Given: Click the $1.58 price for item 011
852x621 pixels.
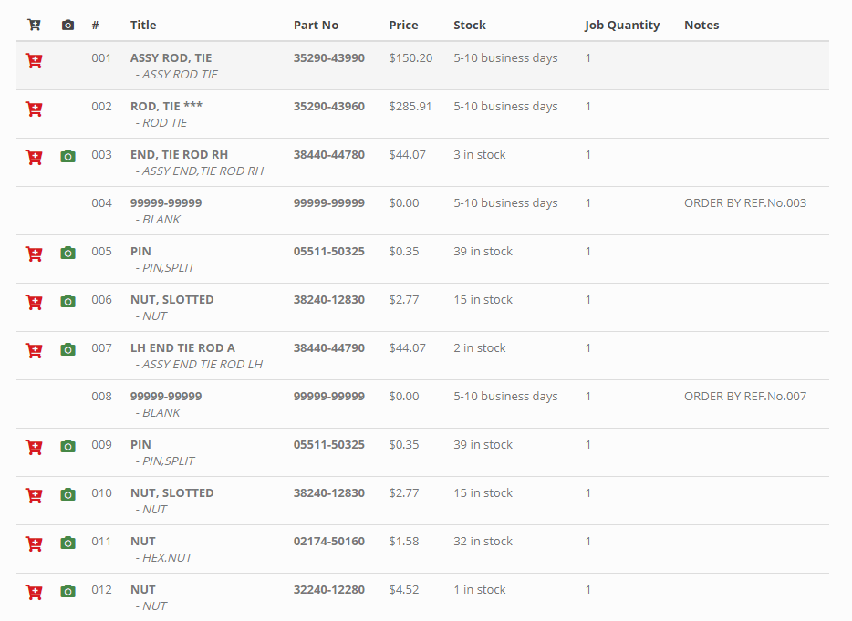Looking at the screenshot, I should pos(403,542).
